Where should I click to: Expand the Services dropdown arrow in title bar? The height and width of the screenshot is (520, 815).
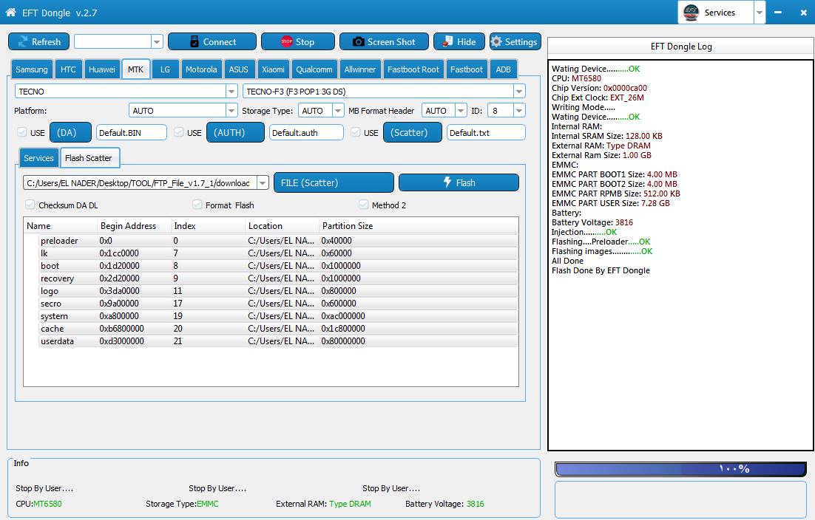(760, 13)
